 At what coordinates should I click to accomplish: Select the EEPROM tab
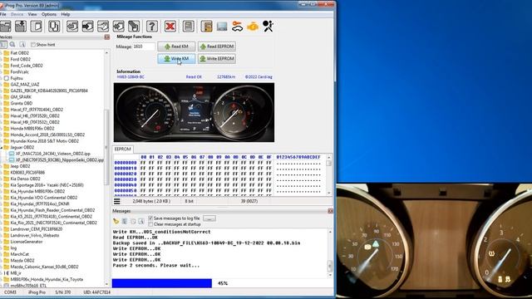(x=122, y=149)
